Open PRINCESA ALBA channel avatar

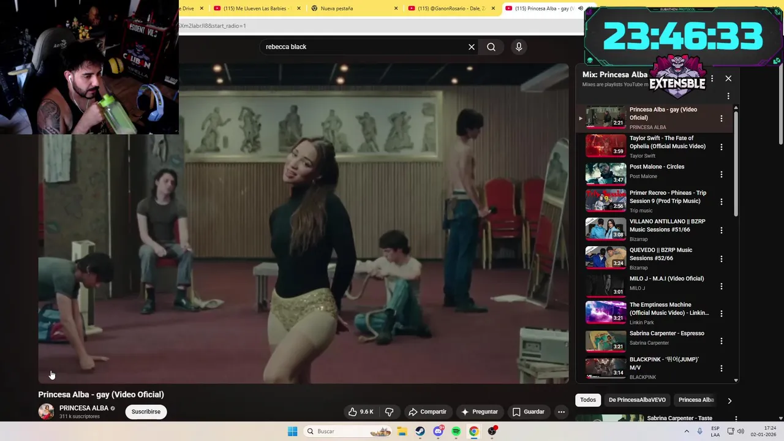46,412
